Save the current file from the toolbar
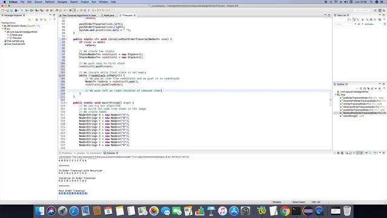This screenshot has width=387, height=218. point(8,10)
